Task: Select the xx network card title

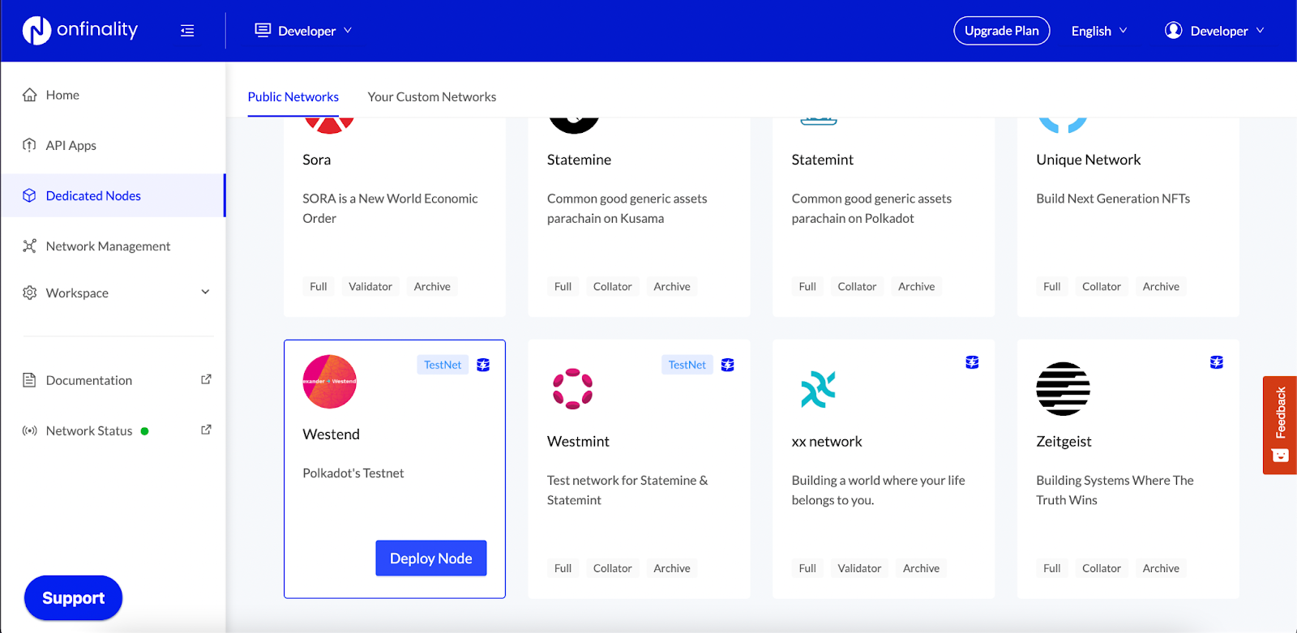Action: (827, 442)
